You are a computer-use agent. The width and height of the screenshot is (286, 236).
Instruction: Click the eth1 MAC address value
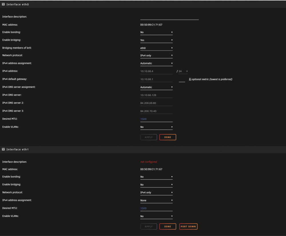point(151,169)
